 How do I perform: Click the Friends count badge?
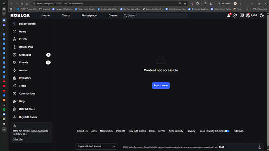[48, 63]
